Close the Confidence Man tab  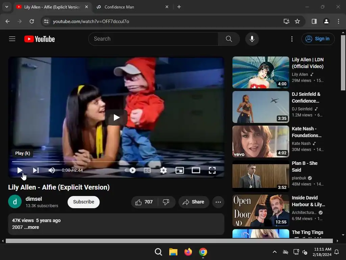(x=167, y=7)
